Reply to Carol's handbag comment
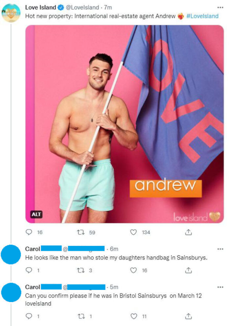The width and height of the screenshot is (230, 326). (x=29, y=270)
